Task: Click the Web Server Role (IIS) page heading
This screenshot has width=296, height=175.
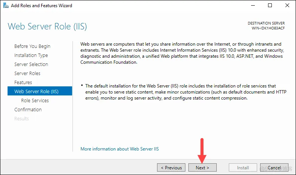Action: tap(47, 26)
